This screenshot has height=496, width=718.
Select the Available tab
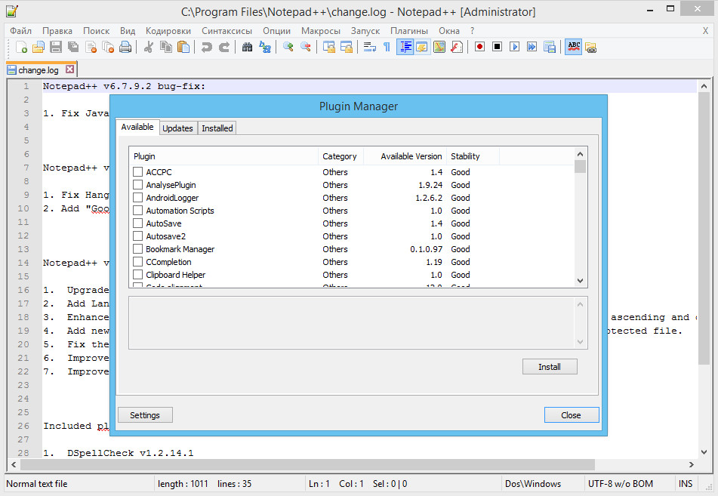point(137,127)
